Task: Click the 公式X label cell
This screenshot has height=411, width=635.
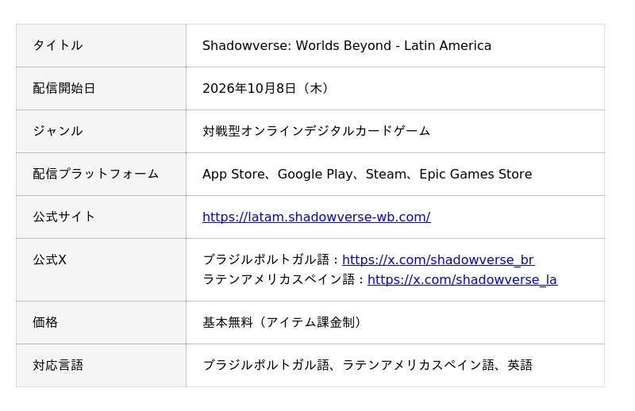Action: (102, 270)
